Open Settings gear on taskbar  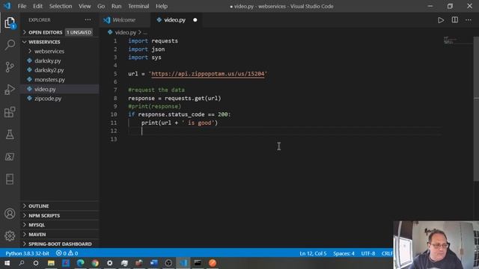coord(110,263)
